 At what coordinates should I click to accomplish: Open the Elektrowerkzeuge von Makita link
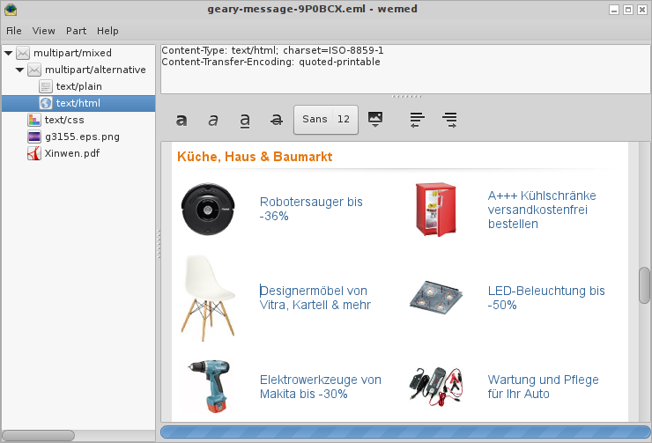click(x=320, y=387)
